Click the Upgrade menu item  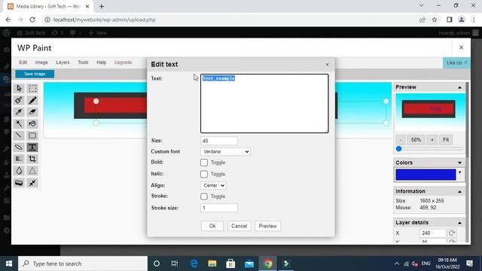[x=123, y=62]
